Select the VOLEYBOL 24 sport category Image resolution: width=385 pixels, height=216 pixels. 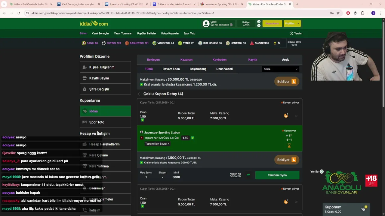[163, 43]
